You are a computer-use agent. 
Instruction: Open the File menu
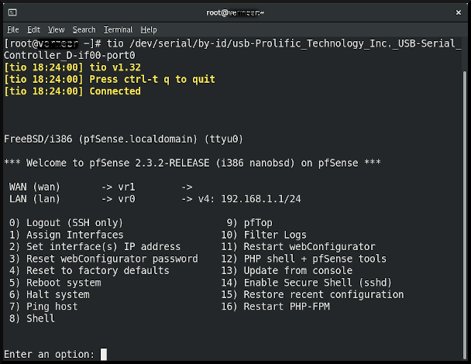(x=13, y=29)
